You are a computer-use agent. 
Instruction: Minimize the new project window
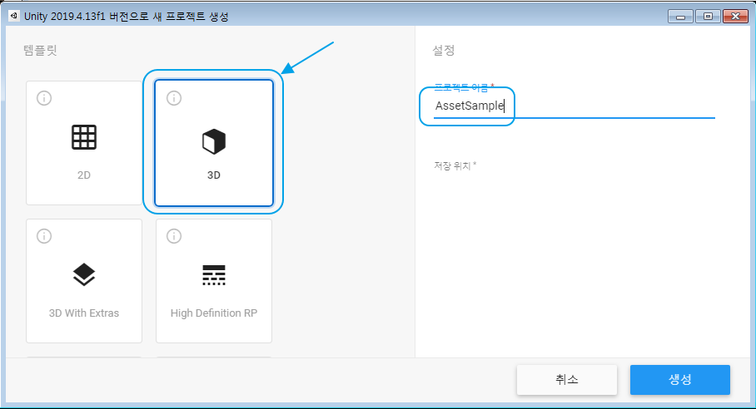[681, 17]
